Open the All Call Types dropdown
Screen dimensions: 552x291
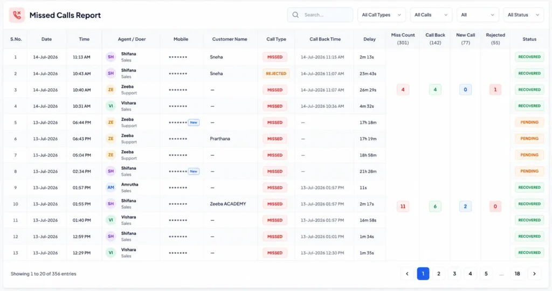click(x=381, y=15)
